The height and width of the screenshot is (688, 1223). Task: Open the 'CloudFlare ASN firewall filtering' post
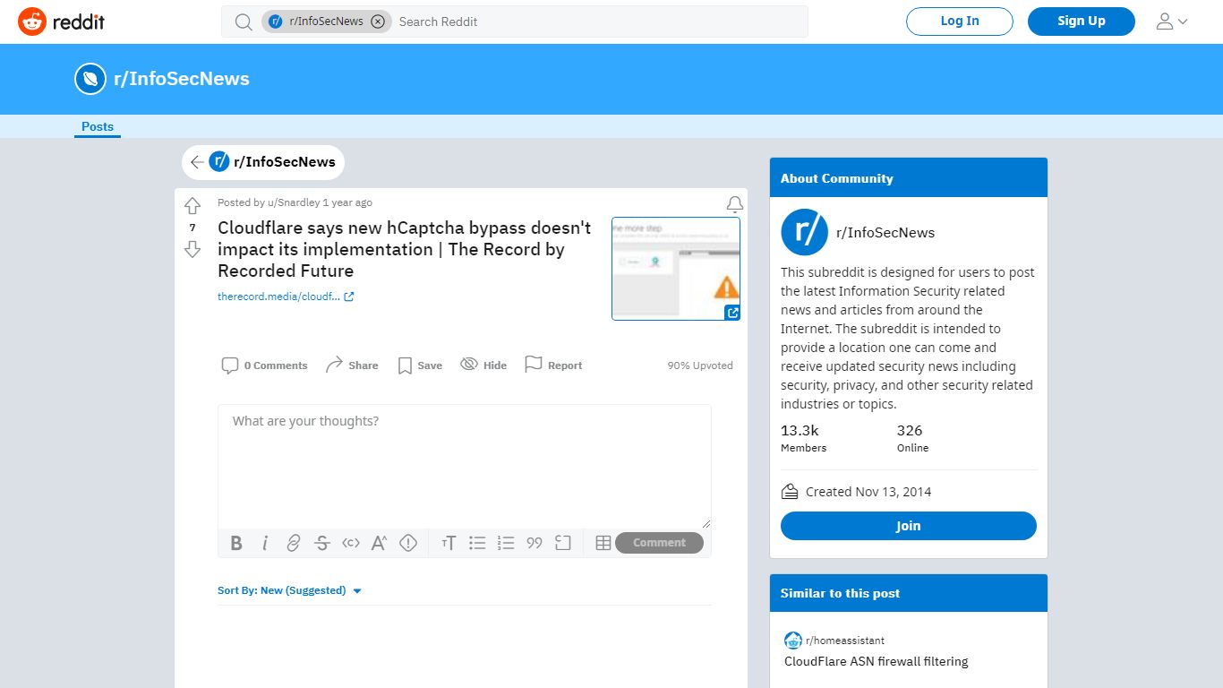click(x=877, y=662)
